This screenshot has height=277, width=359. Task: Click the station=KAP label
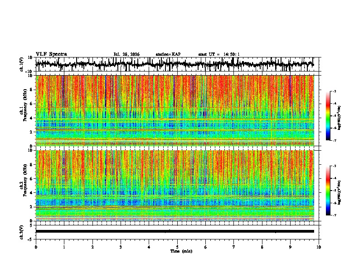[x=168, y=54]
